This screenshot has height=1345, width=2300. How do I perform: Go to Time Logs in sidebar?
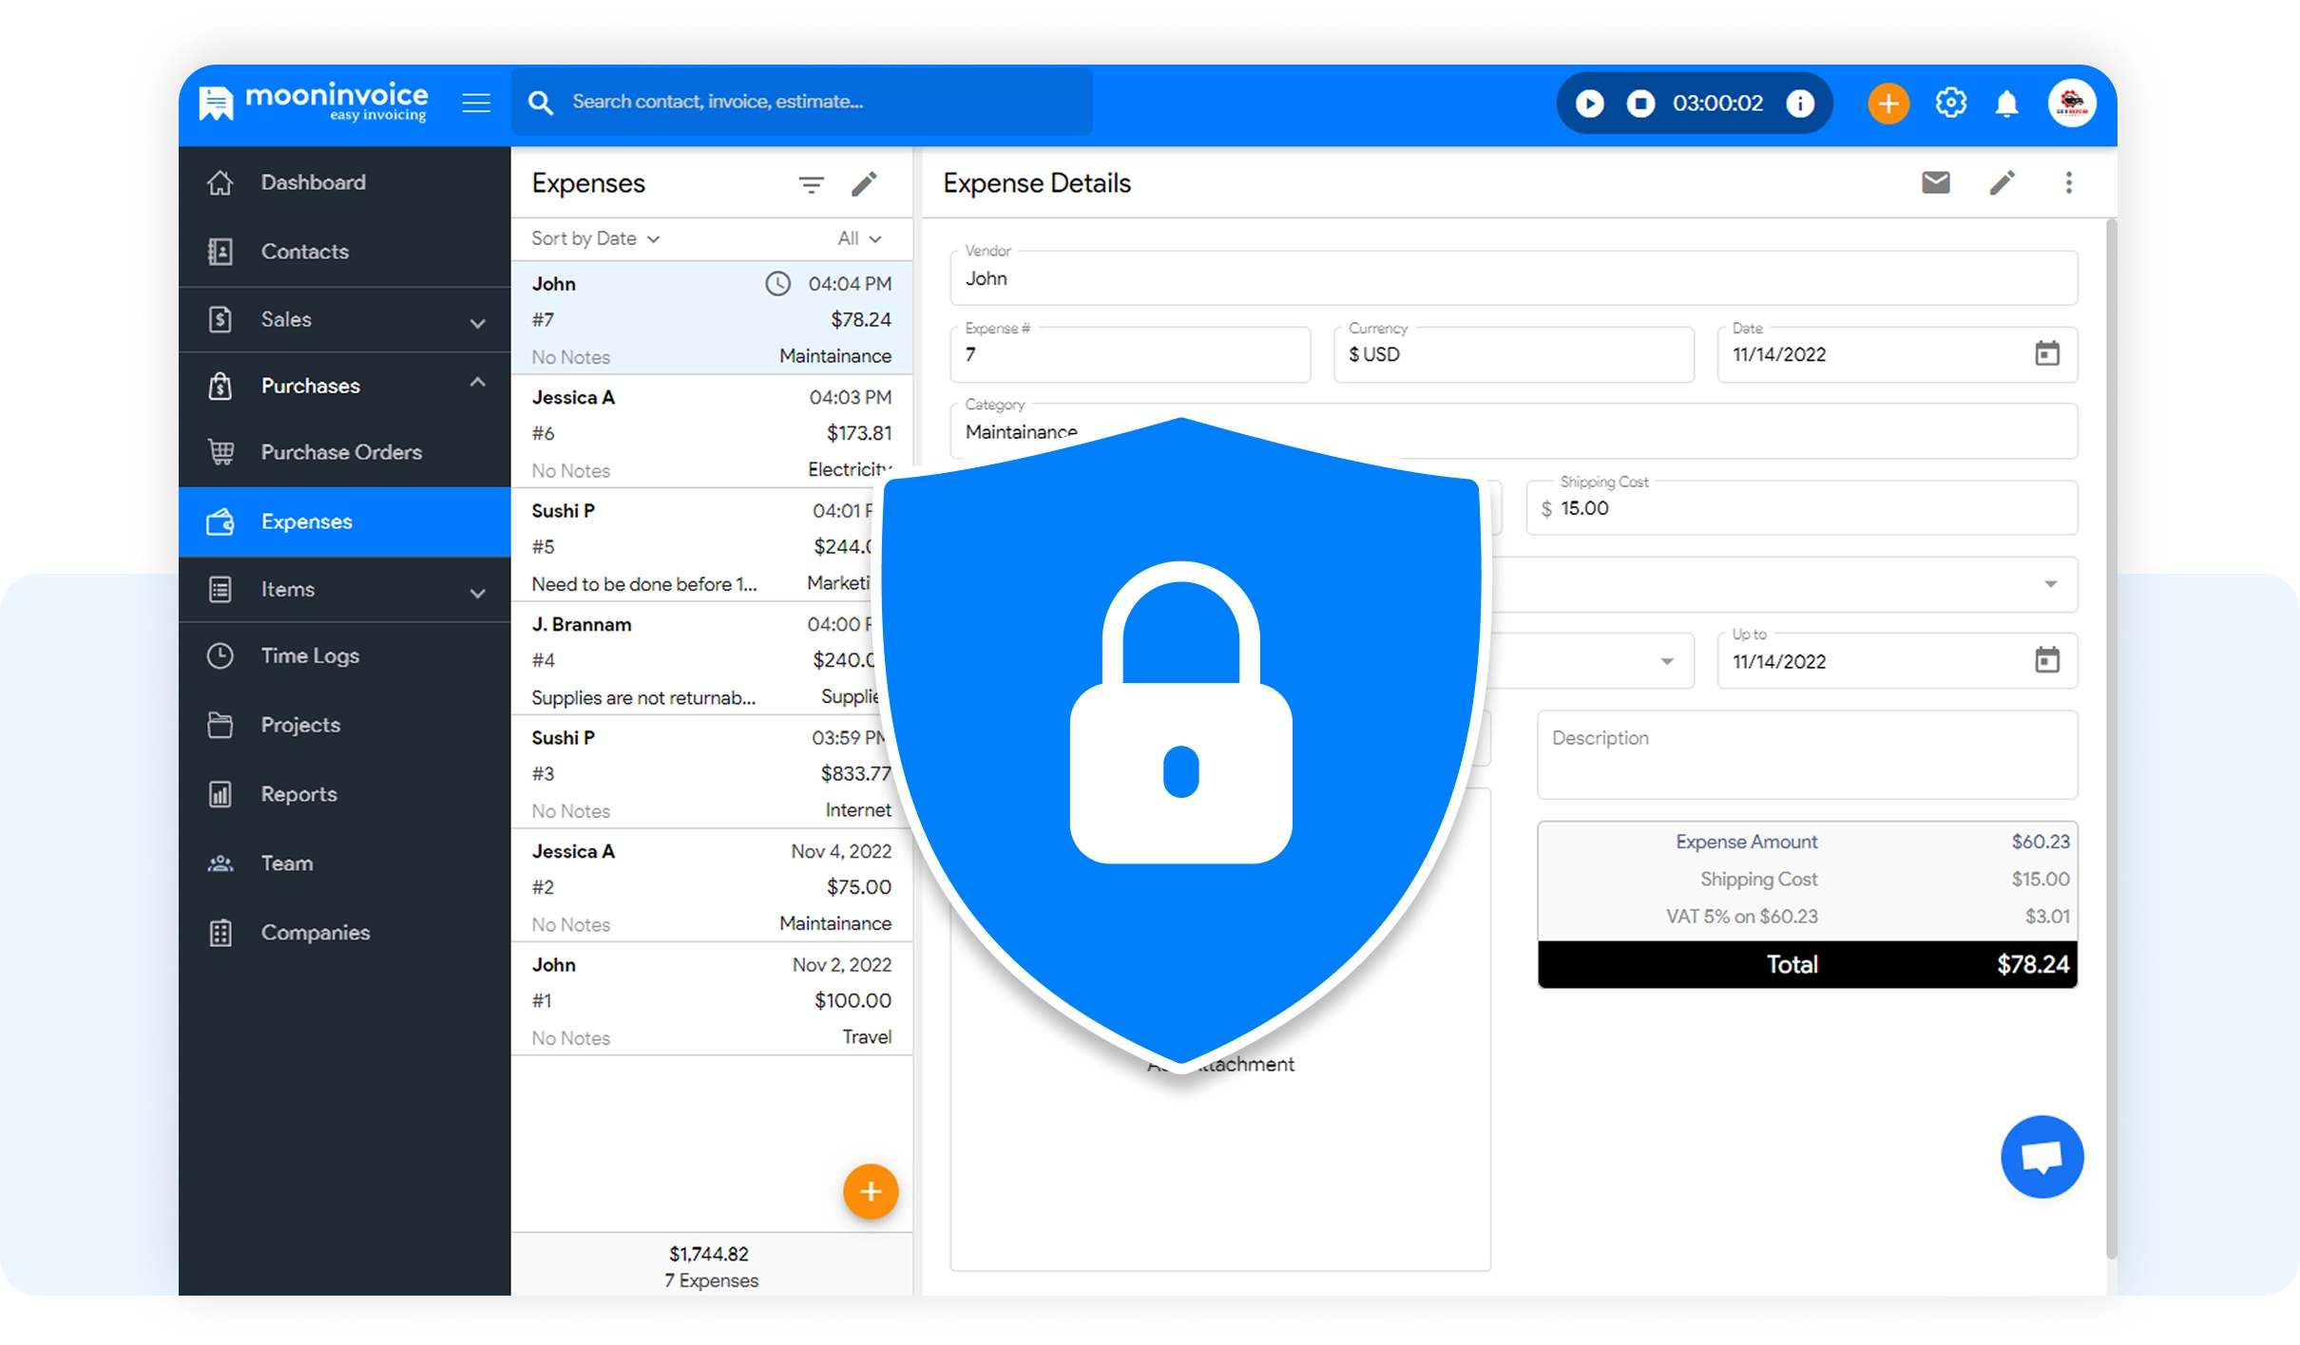[310, 655]
